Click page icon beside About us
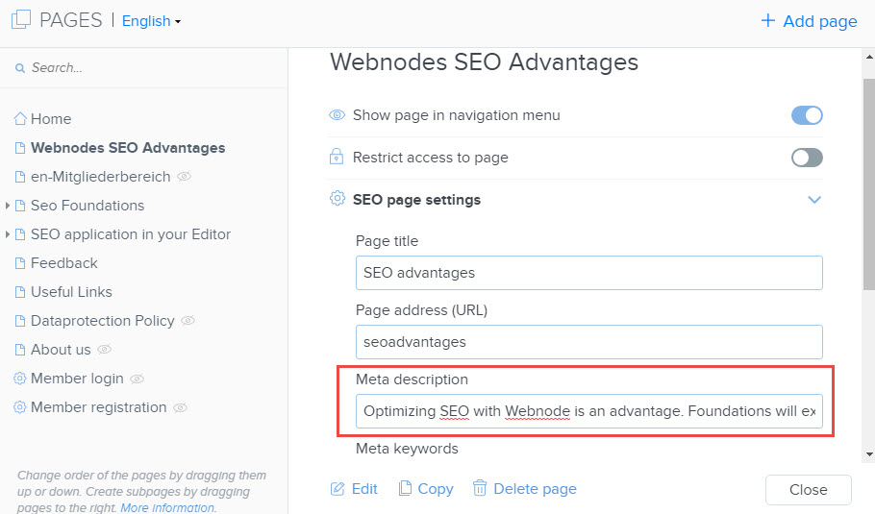 [x=20, y=350]
